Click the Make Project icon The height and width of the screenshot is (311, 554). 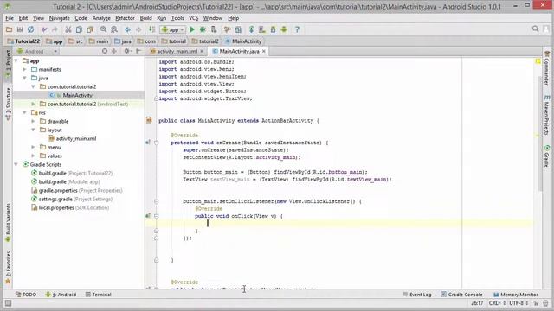click(151, 29)
